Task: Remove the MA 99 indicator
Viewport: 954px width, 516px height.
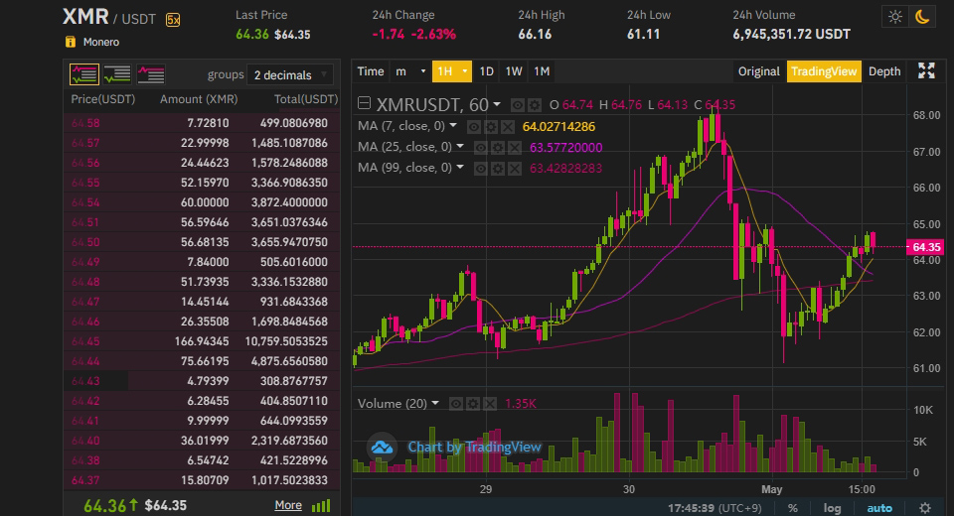Action: [515, 169]
